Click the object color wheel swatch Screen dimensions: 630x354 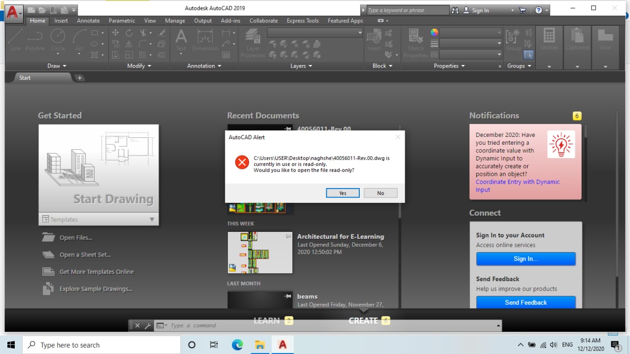pyautogui.click(x=434, y=32)
